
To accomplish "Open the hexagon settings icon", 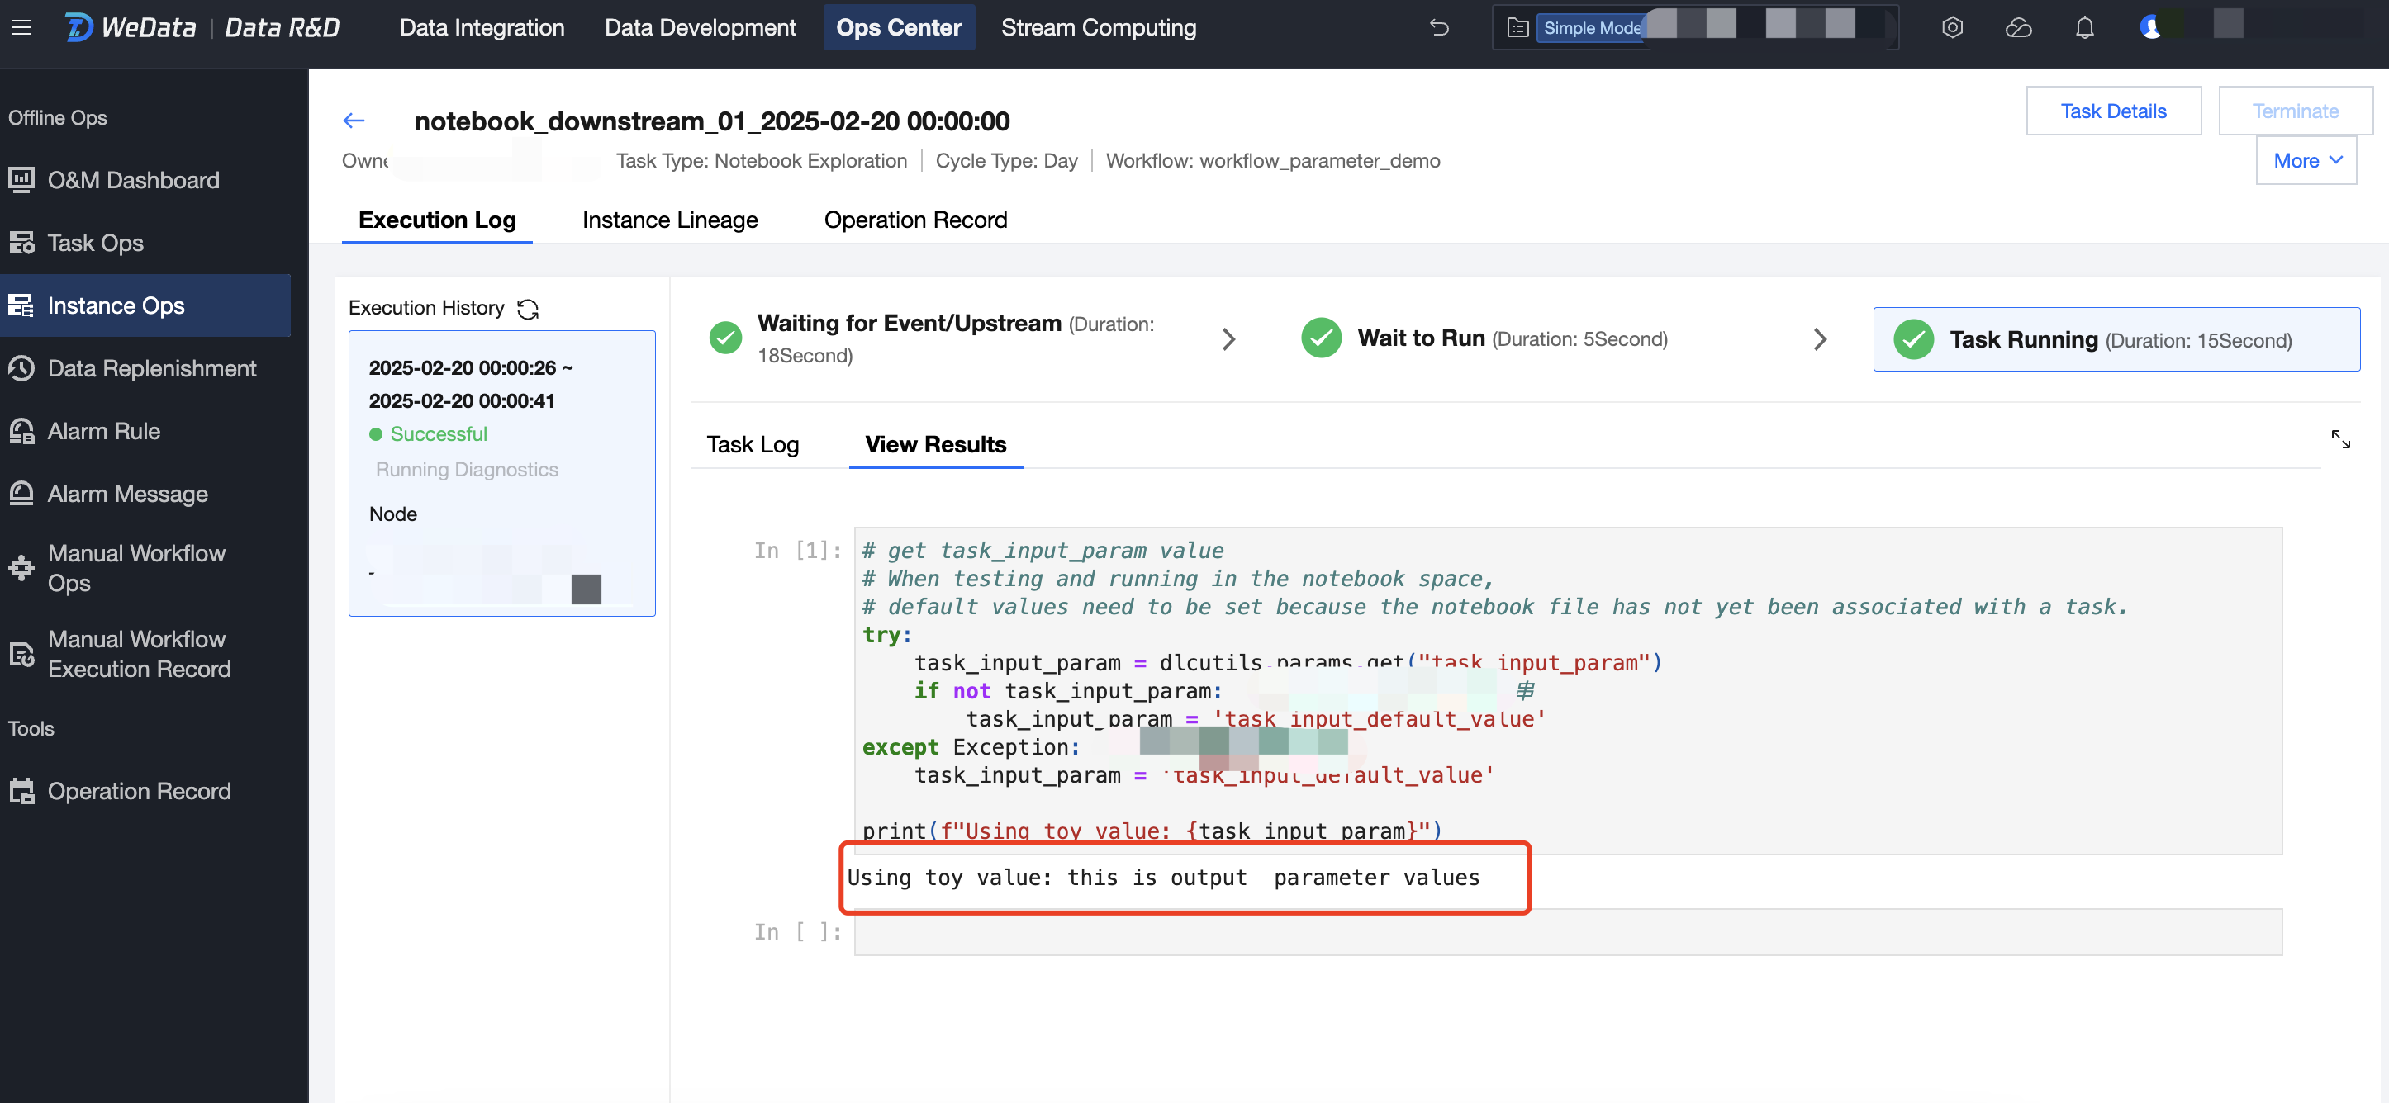I will [1952, 28].
